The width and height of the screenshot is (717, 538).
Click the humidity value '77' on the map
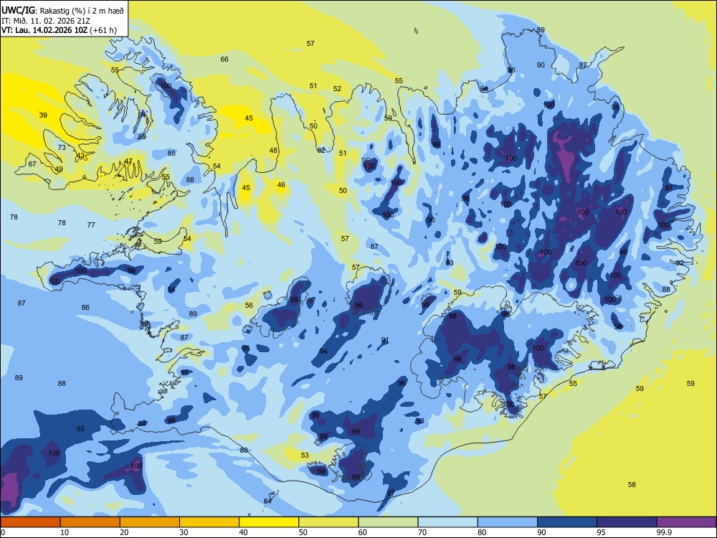click(x=92, y=225)
